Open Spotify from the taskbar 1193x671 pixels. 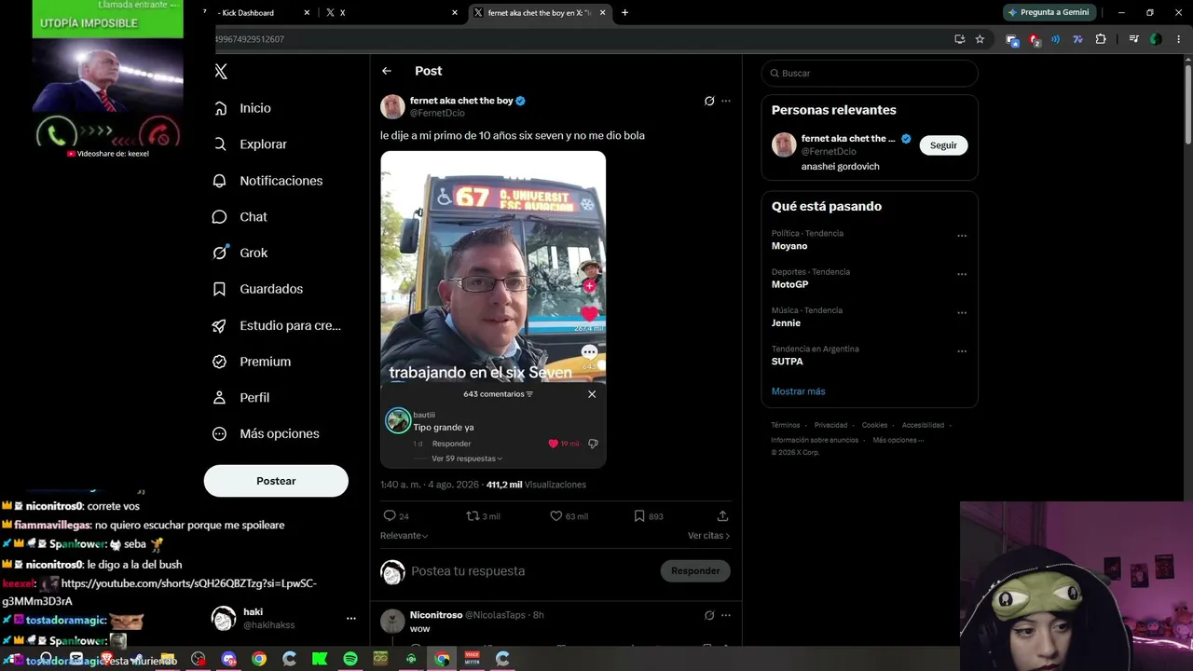pos(350,659)
